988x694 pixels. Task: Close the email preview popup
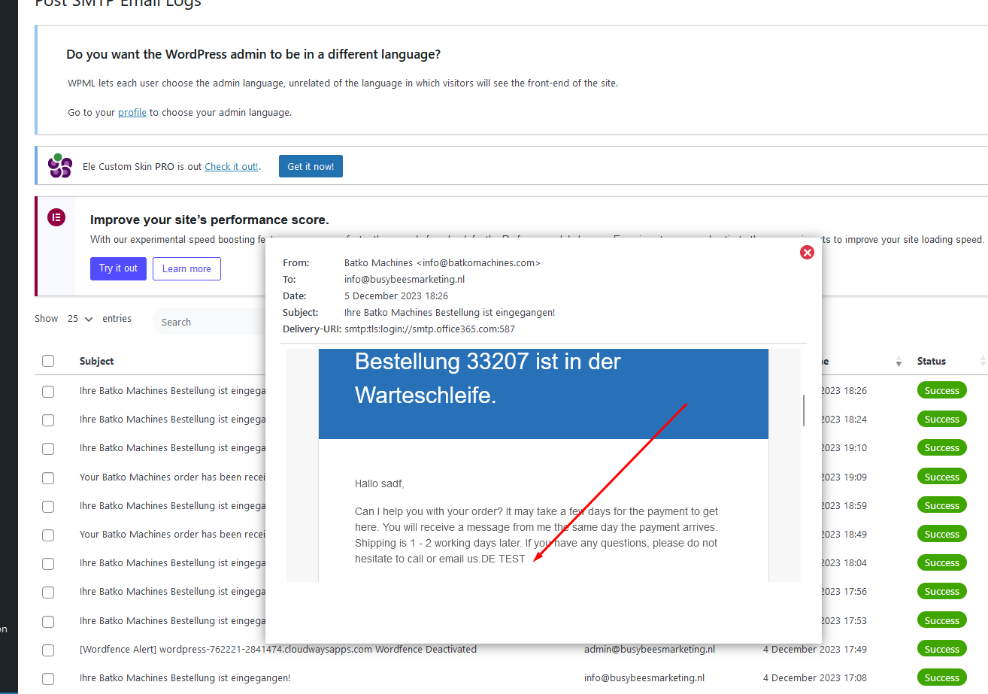click(808, 253)
